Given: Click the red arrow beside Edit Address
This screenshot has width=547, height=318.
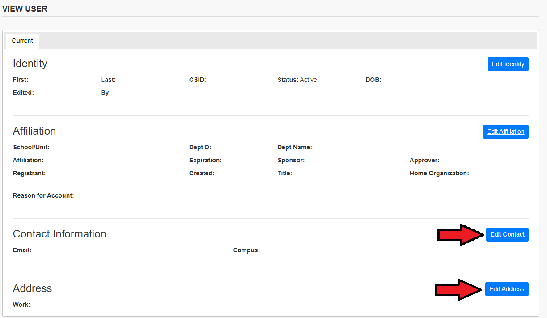Looking at the screenshot, I should point(459,289).
